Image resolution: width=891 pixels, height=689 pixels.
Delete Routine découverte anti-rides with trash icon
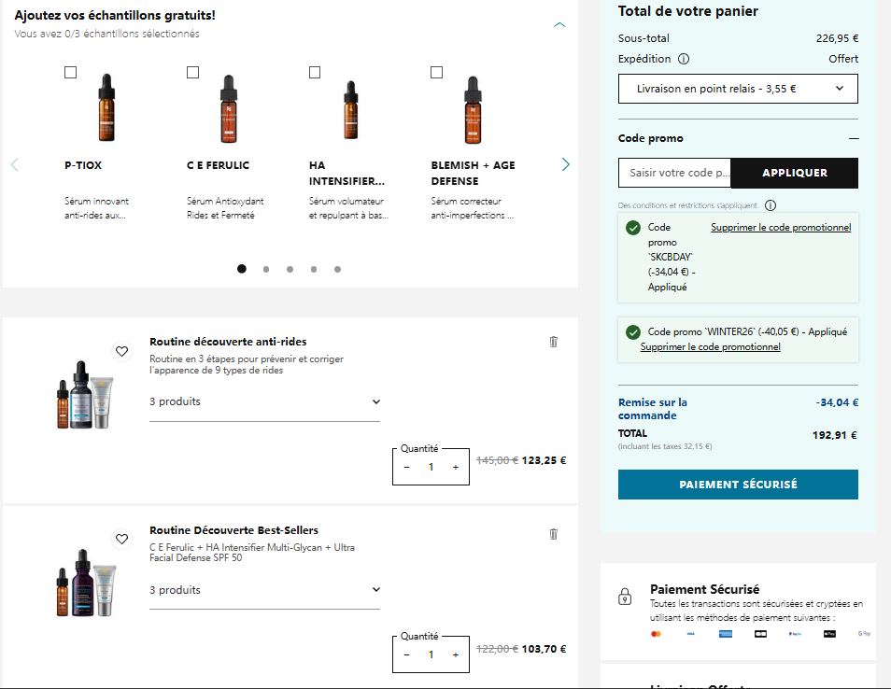553,342
